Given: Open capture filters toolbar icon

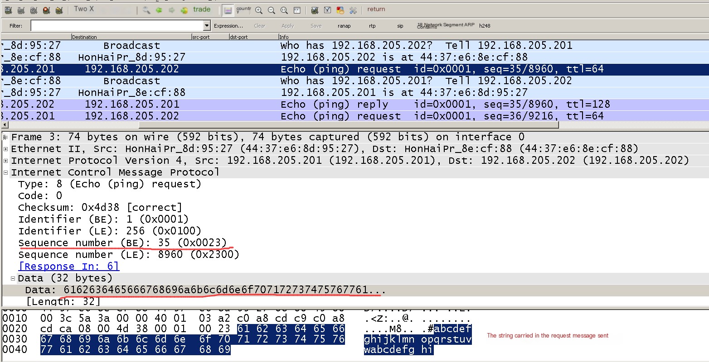Looking at the screenshot, I should [315, 10].
